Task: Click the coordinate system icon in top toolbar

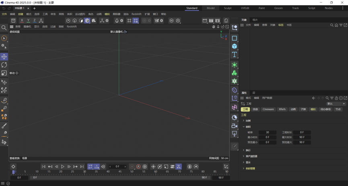Action: [41, 20]
